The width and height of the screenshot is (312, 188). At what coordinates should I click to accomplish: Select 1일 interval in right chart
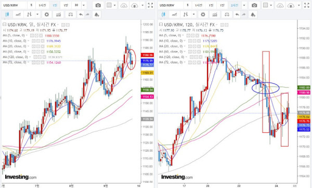[x=211, y=5]
